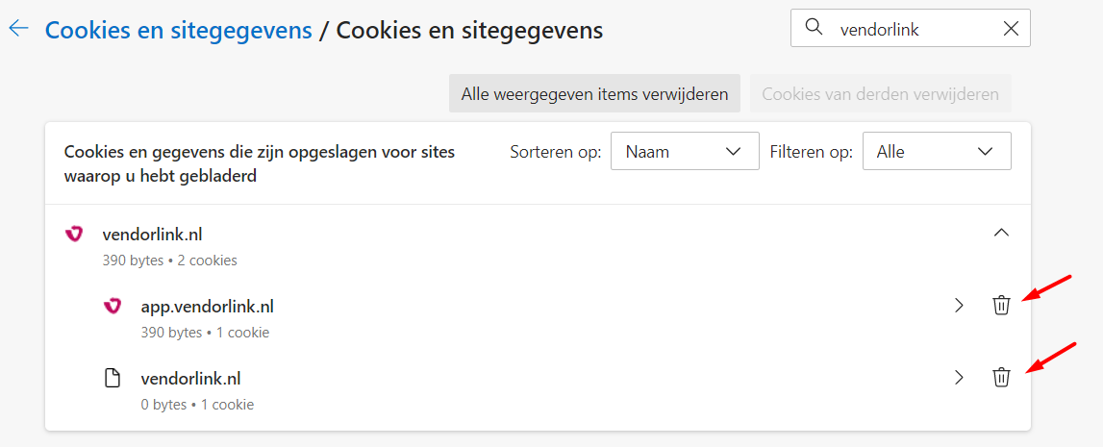Screen dimensions: 1103x447
Task: Click the vendorlink.nl site favicon in header row
Action: (x=74, y=235)
